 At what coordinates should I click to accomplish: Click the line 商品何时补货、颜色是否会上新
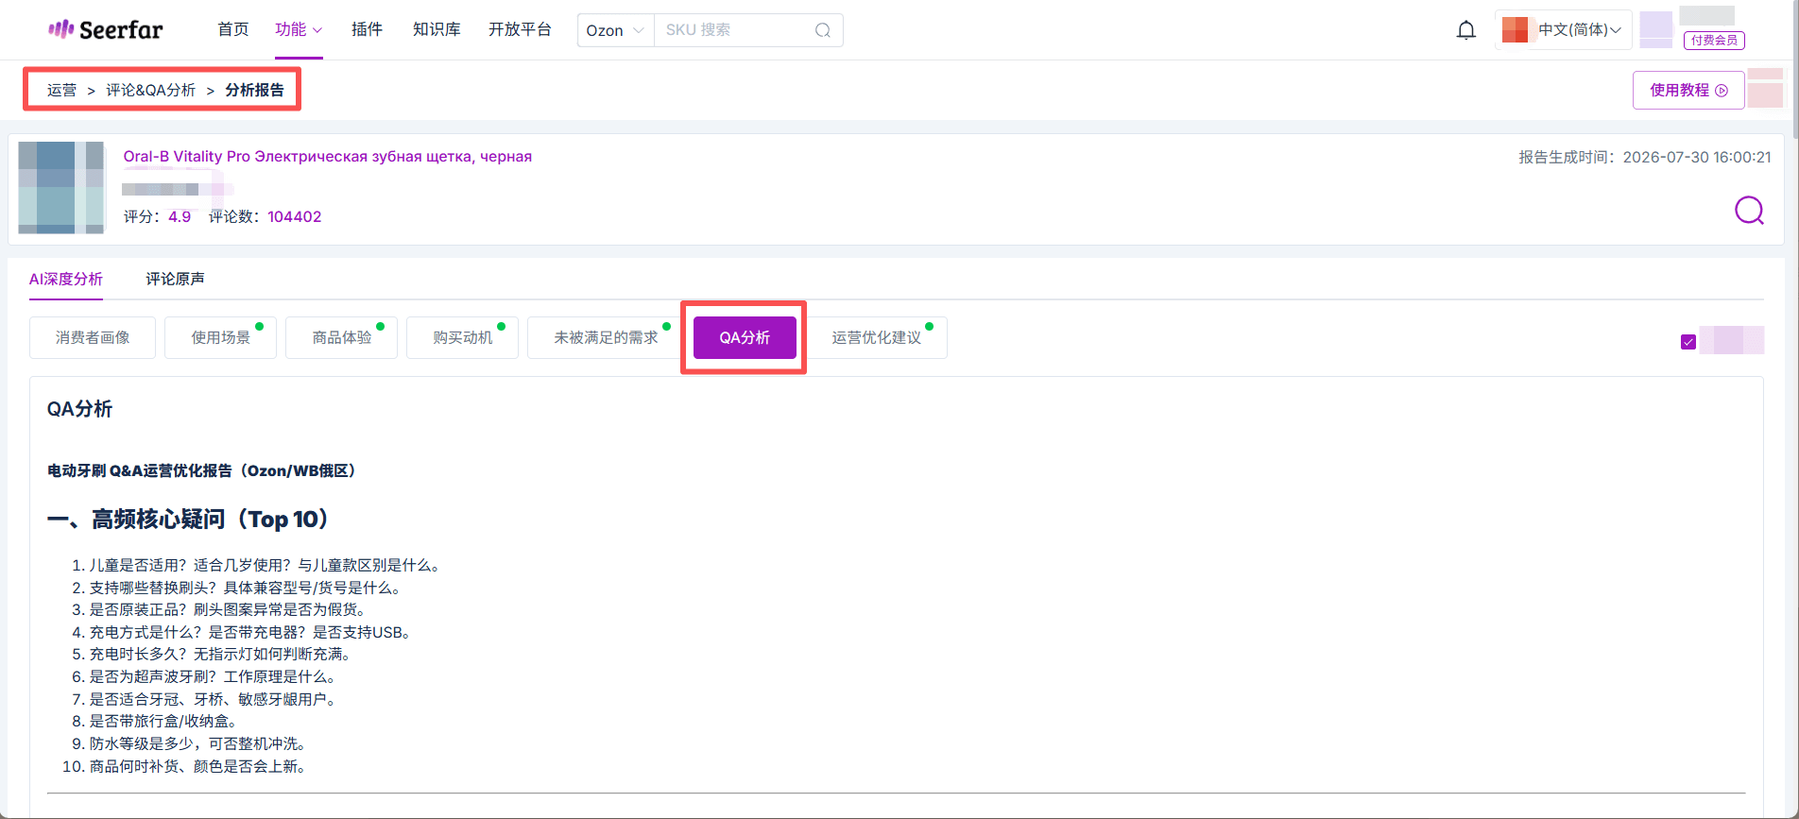[200, 767]
